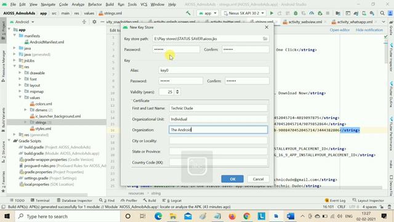The image size is (394, 222).
Task: Open Google Chrome from taskbar
Action: tap(247, 216)
